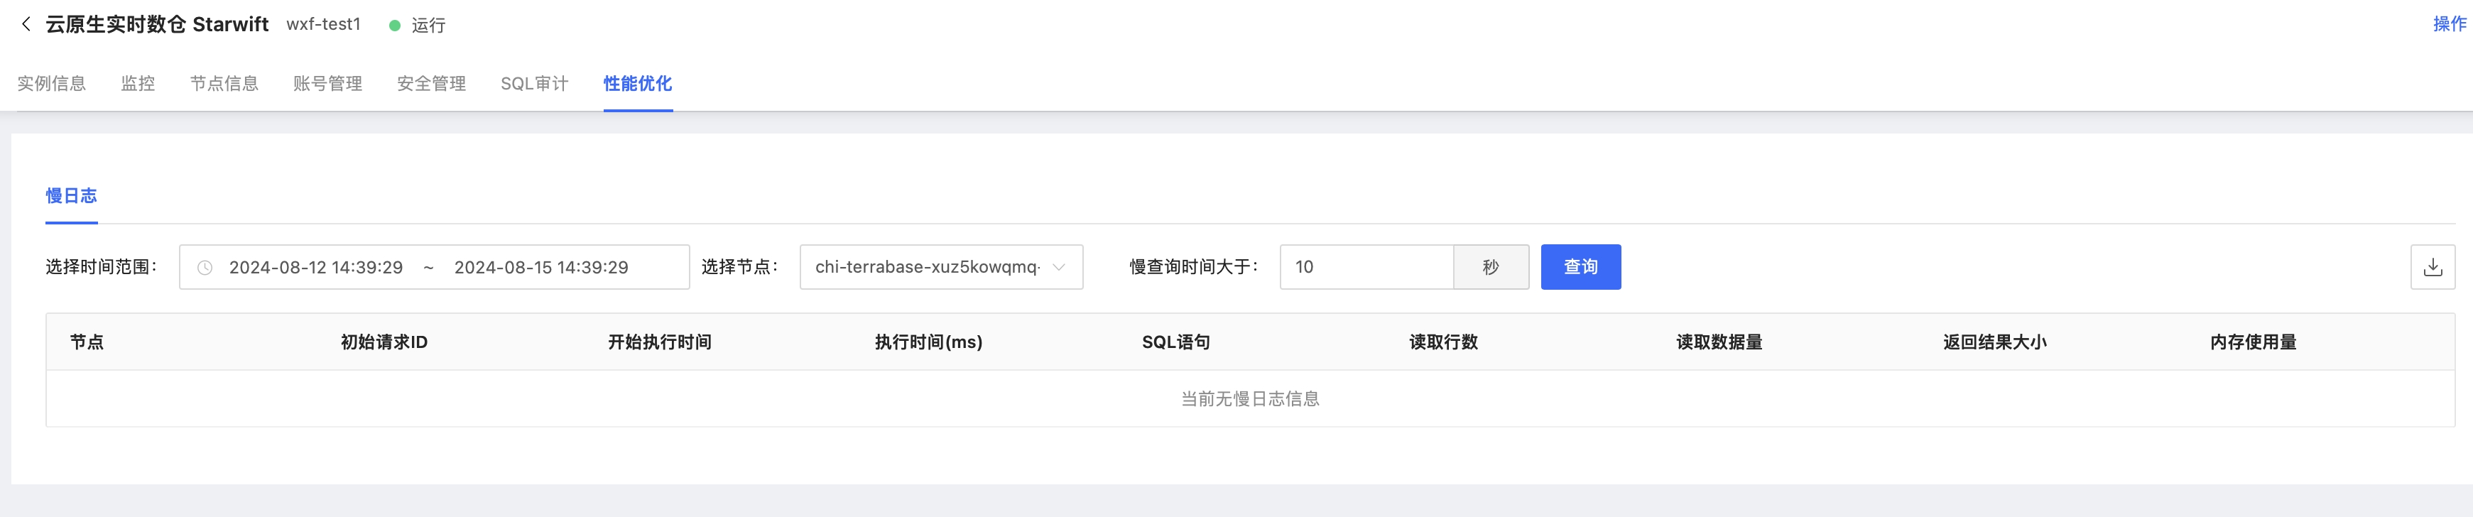Open the chi-terrabase node combo box
This screenshot has height=517, width=2473.
[x=941, y=266]
